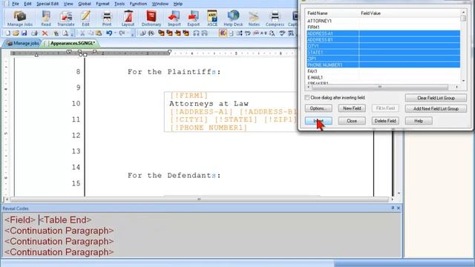
Task: Open the Notes tool
Action: click(254, 18)
